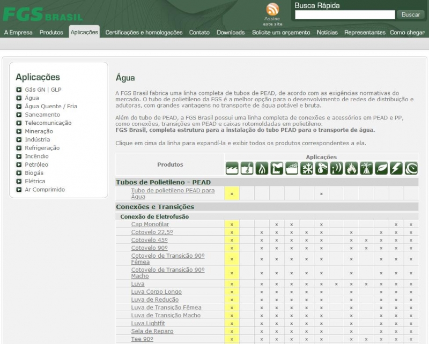The width and height of the screenshot is (429, 344).
Task: Go to Certificações e homologações
Action: click(144, 33)
